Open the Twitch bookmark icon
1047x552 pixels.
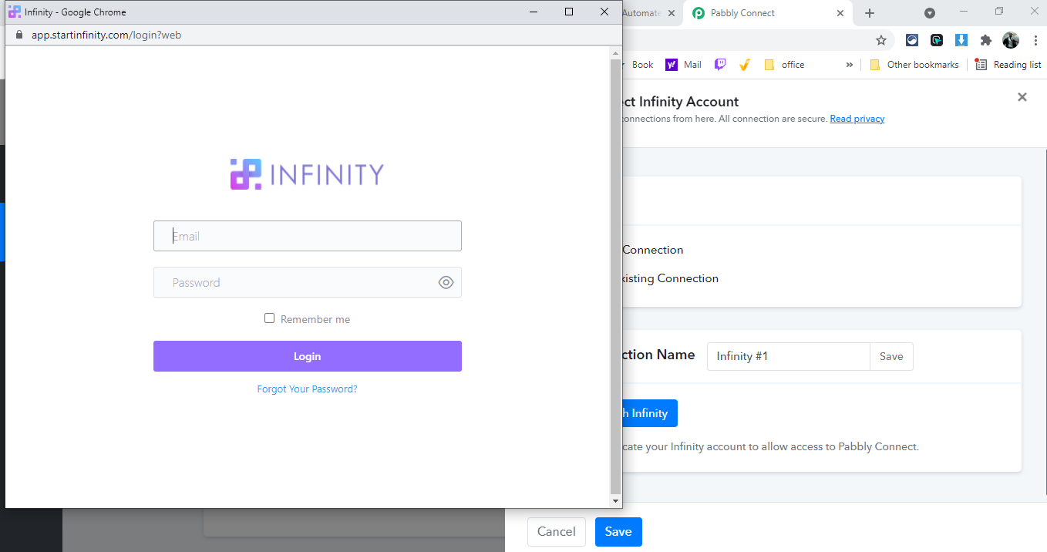click(720, 65)
